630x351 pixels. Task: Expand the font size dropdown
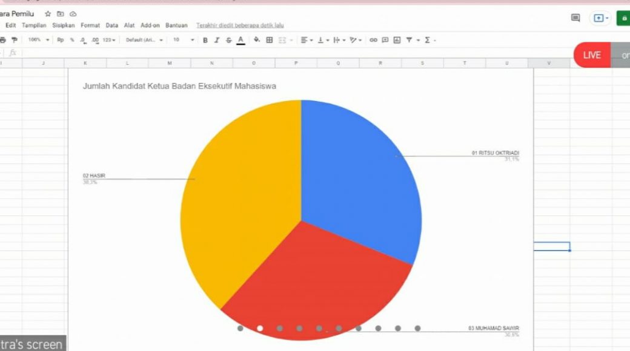184,40
